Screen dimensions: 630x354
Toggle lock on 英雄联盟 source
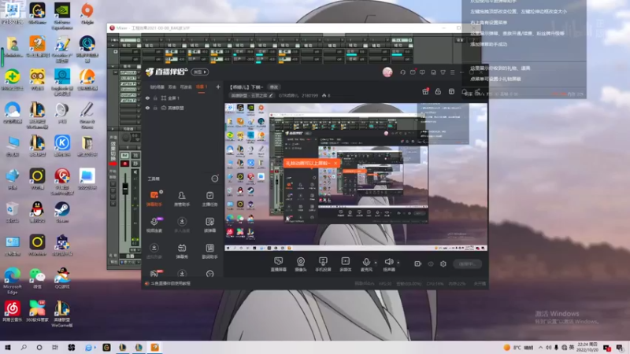pyautogui.click(x=155, y=108)
